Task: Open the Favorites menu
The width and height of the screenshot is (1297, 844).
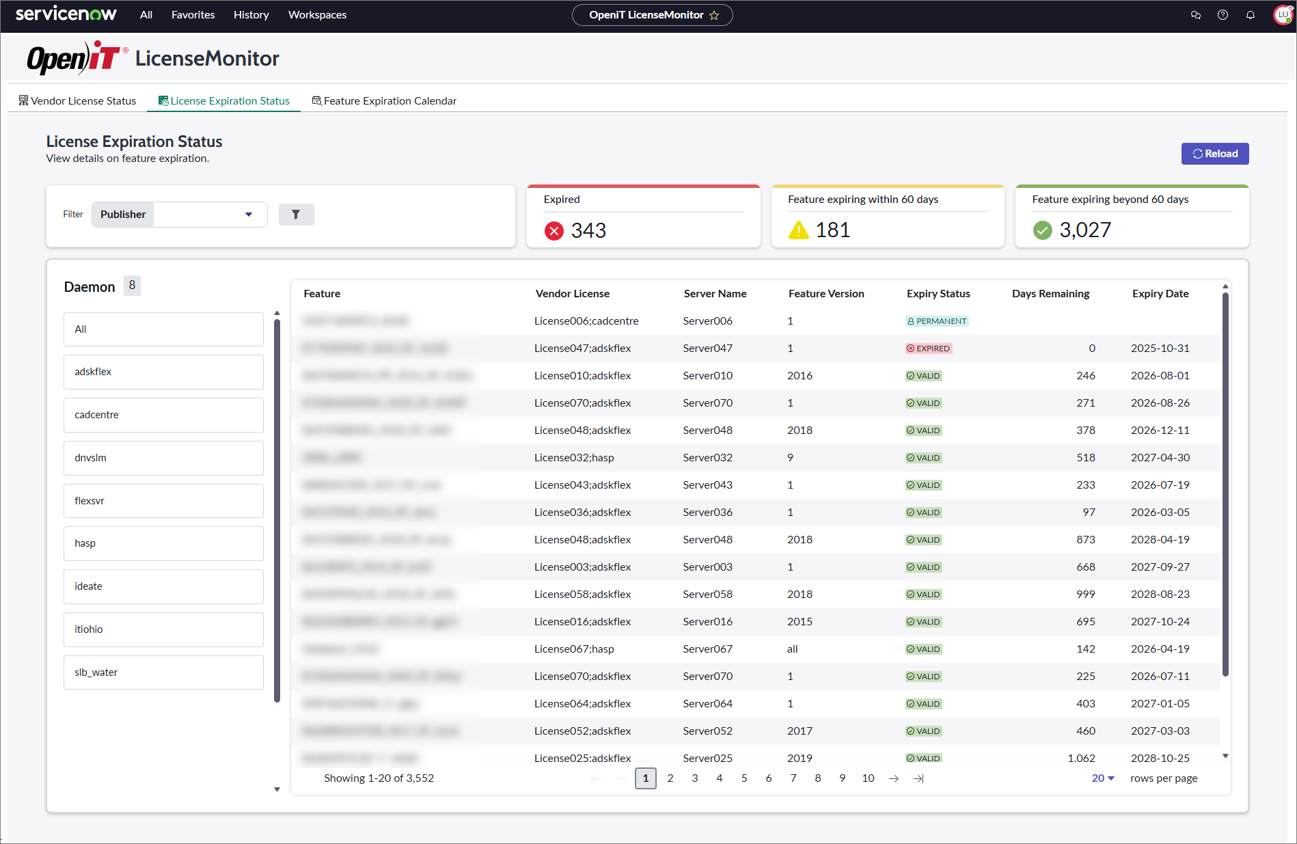Action: (x=193, y=15)
